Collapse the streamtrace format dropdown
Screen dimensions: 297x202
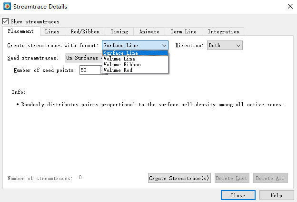[164, 45]
